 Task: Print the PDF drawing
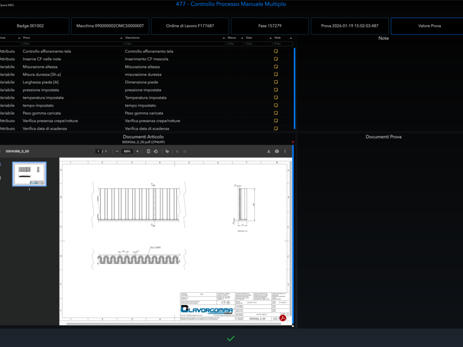[277, 152]
